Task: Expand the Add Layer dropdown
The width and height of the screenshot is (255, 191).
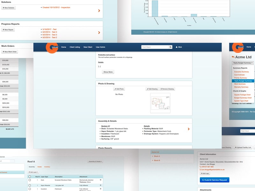Action: tap(33, 172)
